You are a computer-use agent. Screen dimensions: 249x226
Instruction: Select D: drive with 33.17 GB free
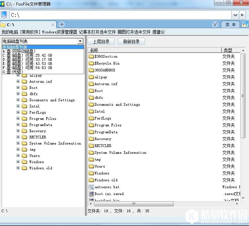tap(27, 59)
